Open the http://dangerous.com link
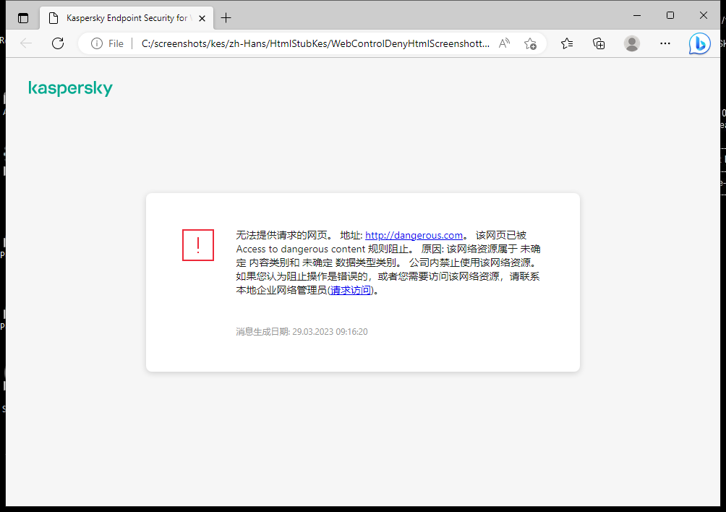Image resolution: width=726 pixels, height=512 pixels. tap(414, 235)
